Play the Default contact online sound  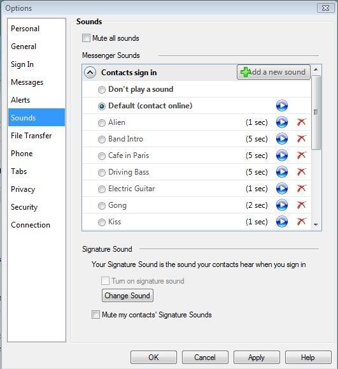(281, 105)
